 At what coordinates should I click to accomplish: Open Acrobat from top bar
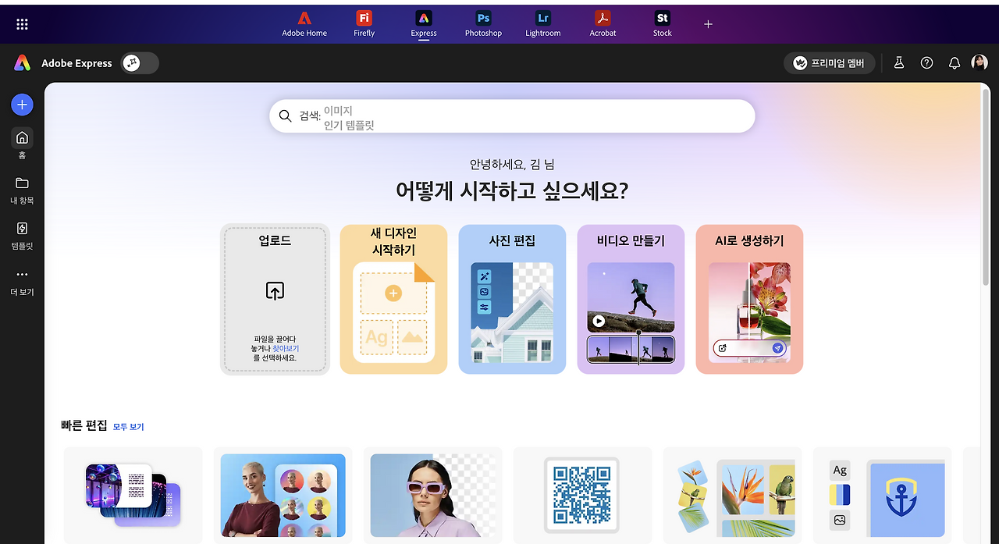pos(603,23)
